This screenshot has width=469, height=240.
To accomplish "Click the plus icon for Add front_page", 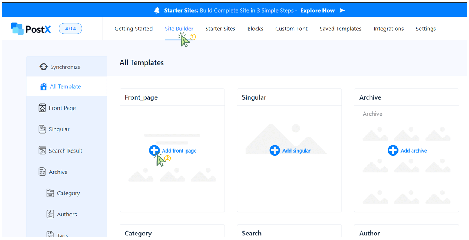I will 154,150.
